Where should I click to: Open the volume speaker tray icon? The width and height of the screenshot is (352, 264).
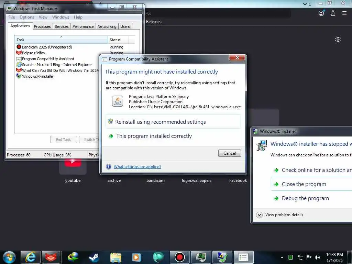[x=317, y=257]
